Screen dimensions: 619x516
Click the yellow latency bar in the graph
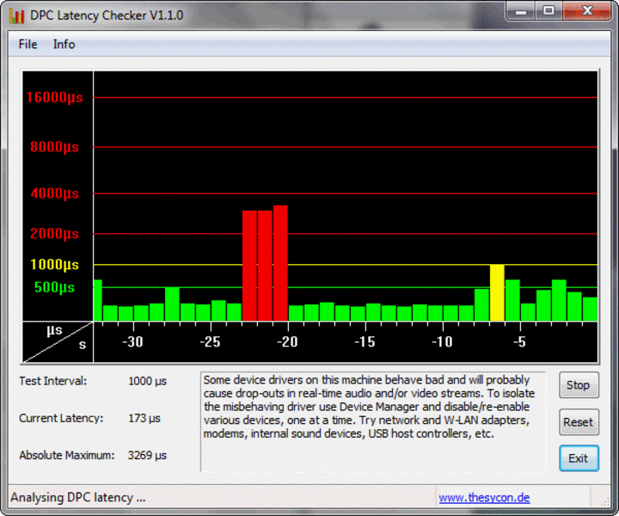(x=497, y=292)
